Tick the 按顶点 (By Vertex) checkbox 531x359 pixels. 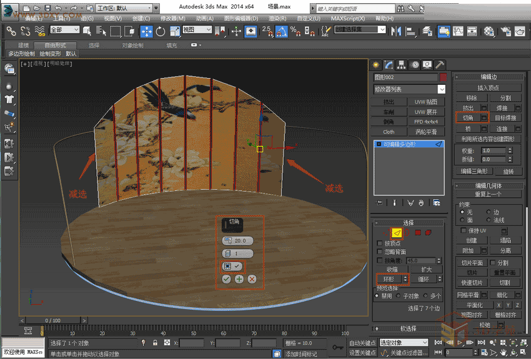379,243
